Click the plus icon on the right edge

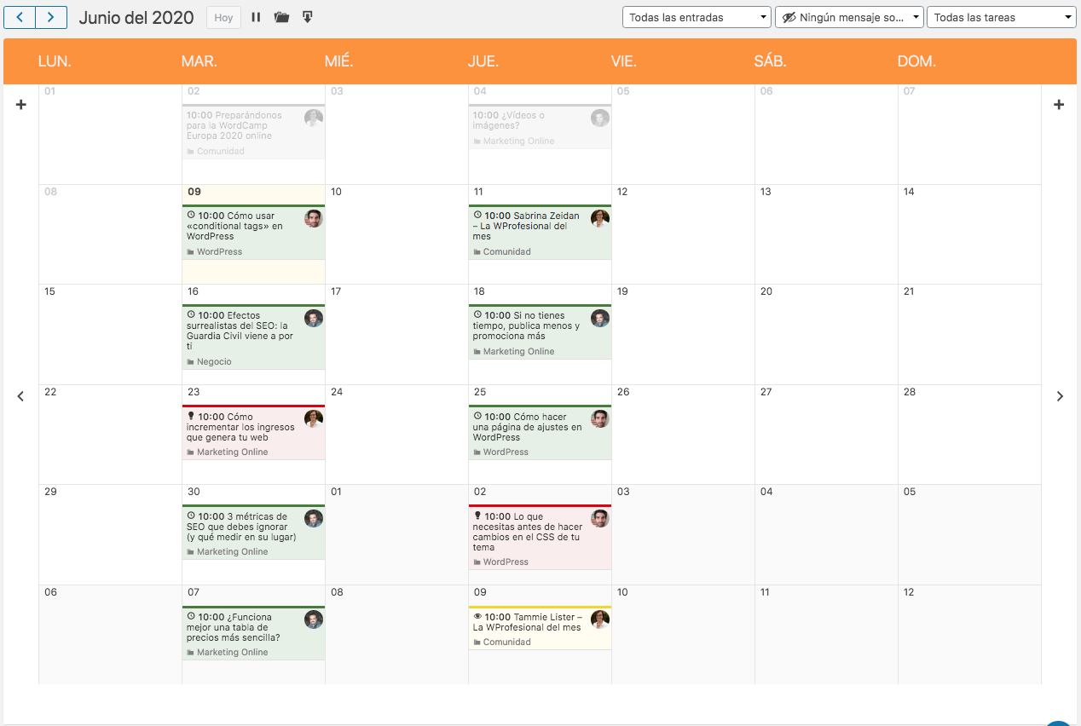1059,104
